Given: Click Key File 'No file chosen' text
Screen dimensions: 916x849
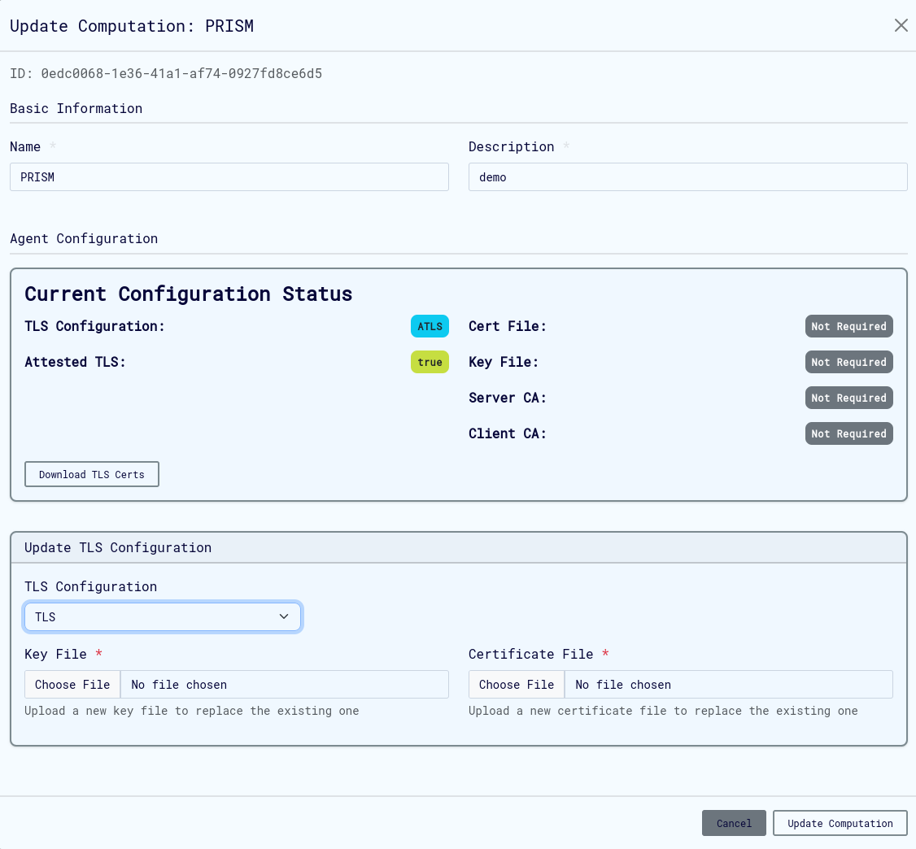Looking at the screenshot, I should (x=179, y=685).
